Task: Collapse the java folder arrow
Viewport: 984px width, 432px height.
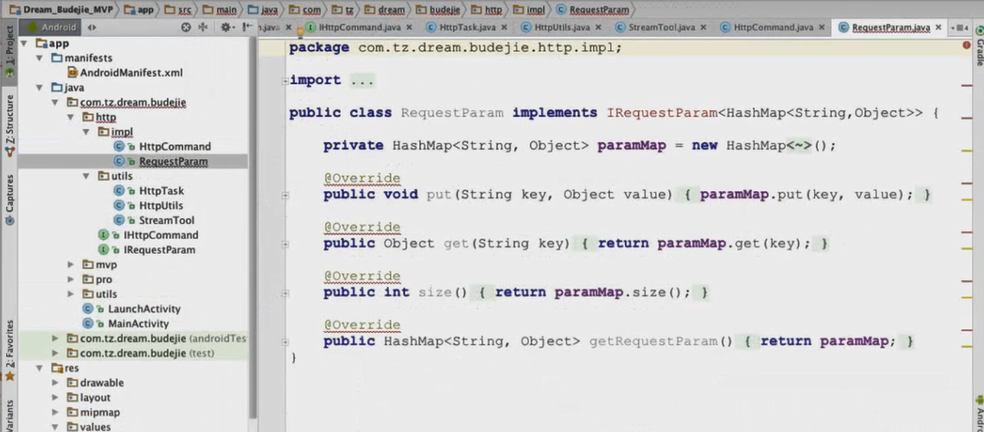Action: click(40, 88)
